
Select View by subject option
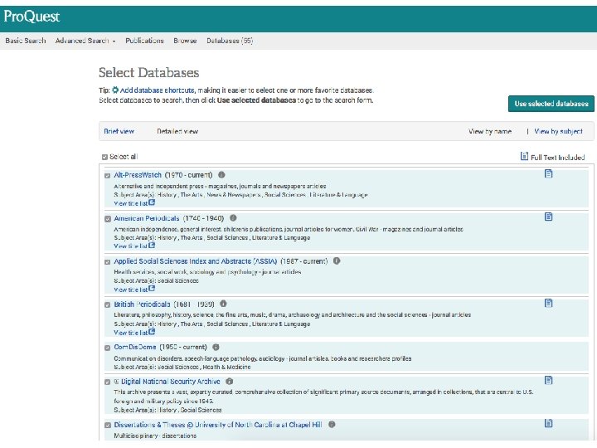[x=559, y=131]
